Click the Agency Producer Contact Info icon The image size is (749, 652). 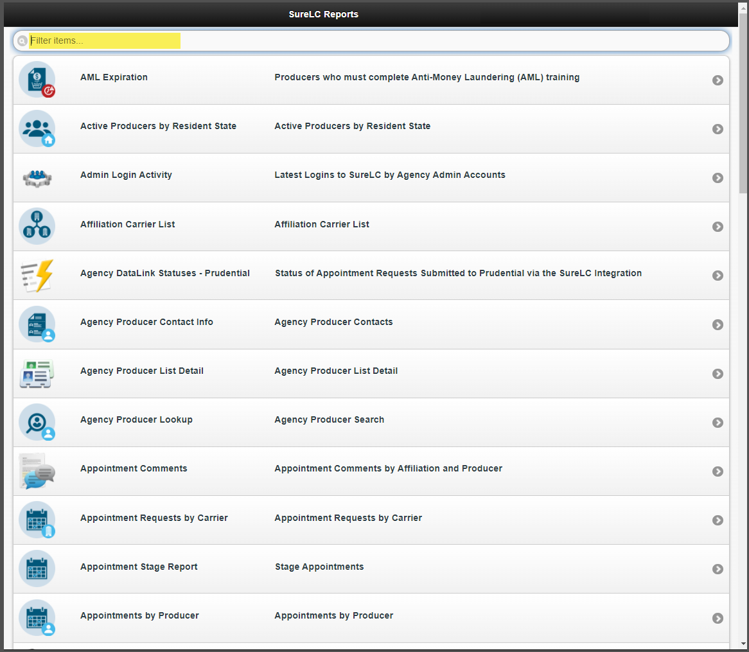37,324
